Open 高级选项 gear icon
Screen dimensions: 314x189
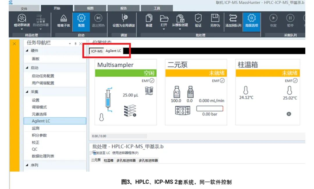[x=251, y=18]
